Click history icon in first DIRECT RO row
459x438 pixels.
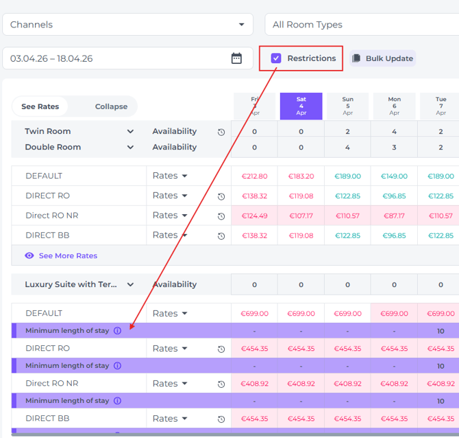click(x=221, y=196)
